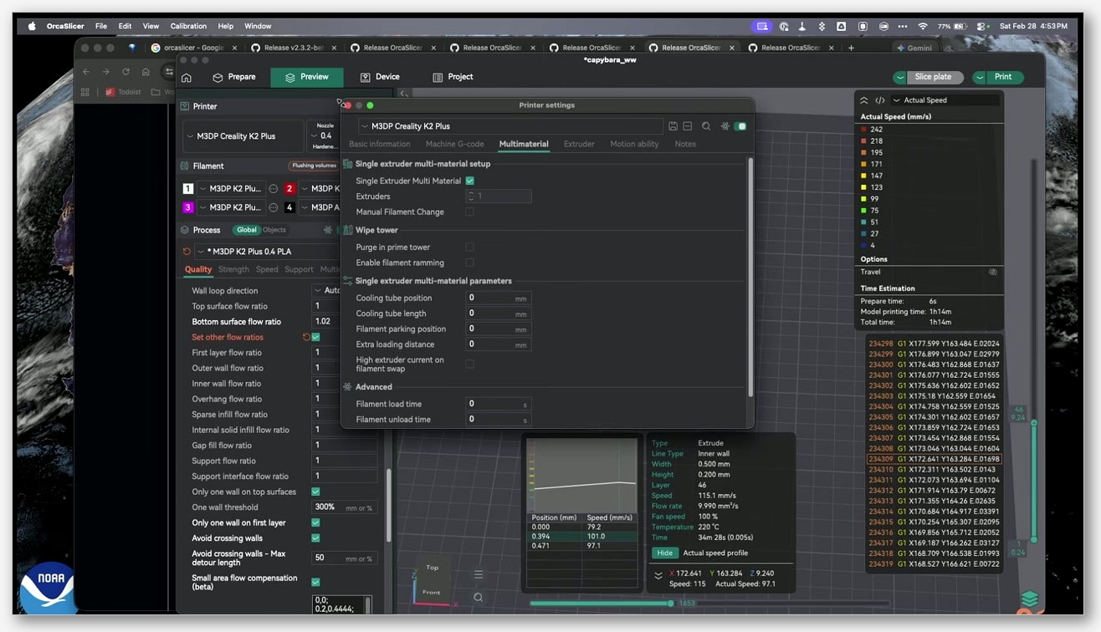Switch to Prepare tab
The image size is (1101, 632).
tap(233, 77)
